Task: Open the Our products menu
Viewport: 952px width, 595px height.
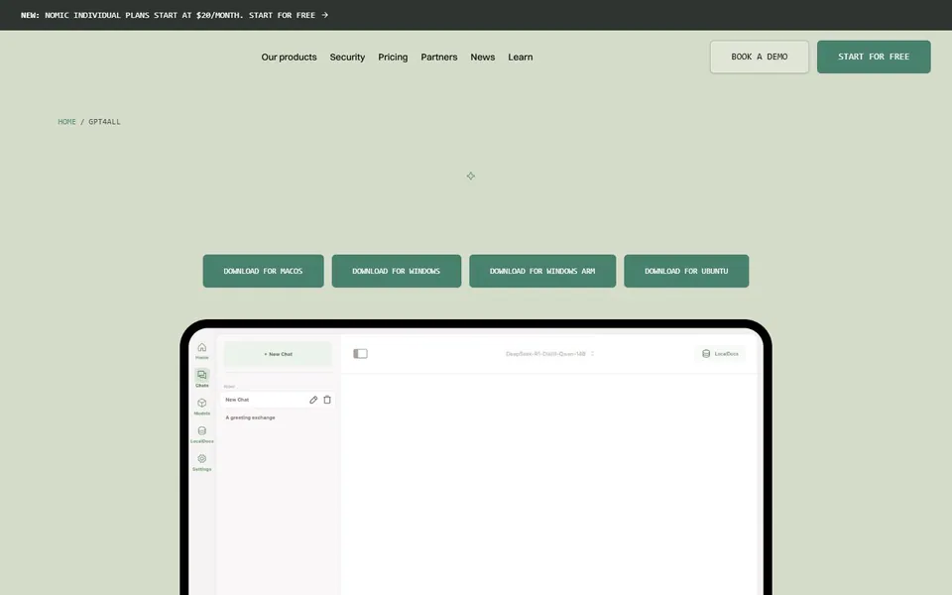Action: [289, 58]
